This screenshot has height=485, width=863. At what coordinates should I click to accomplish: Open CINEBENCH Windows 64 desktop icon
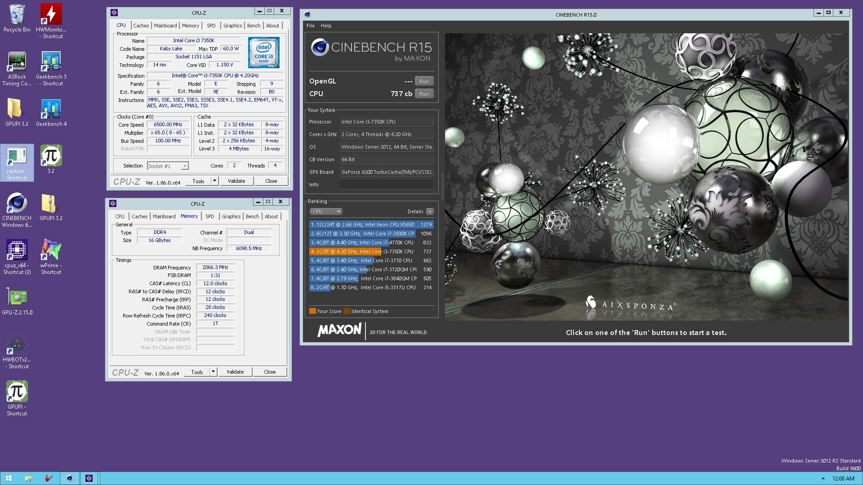pos(17,210)
